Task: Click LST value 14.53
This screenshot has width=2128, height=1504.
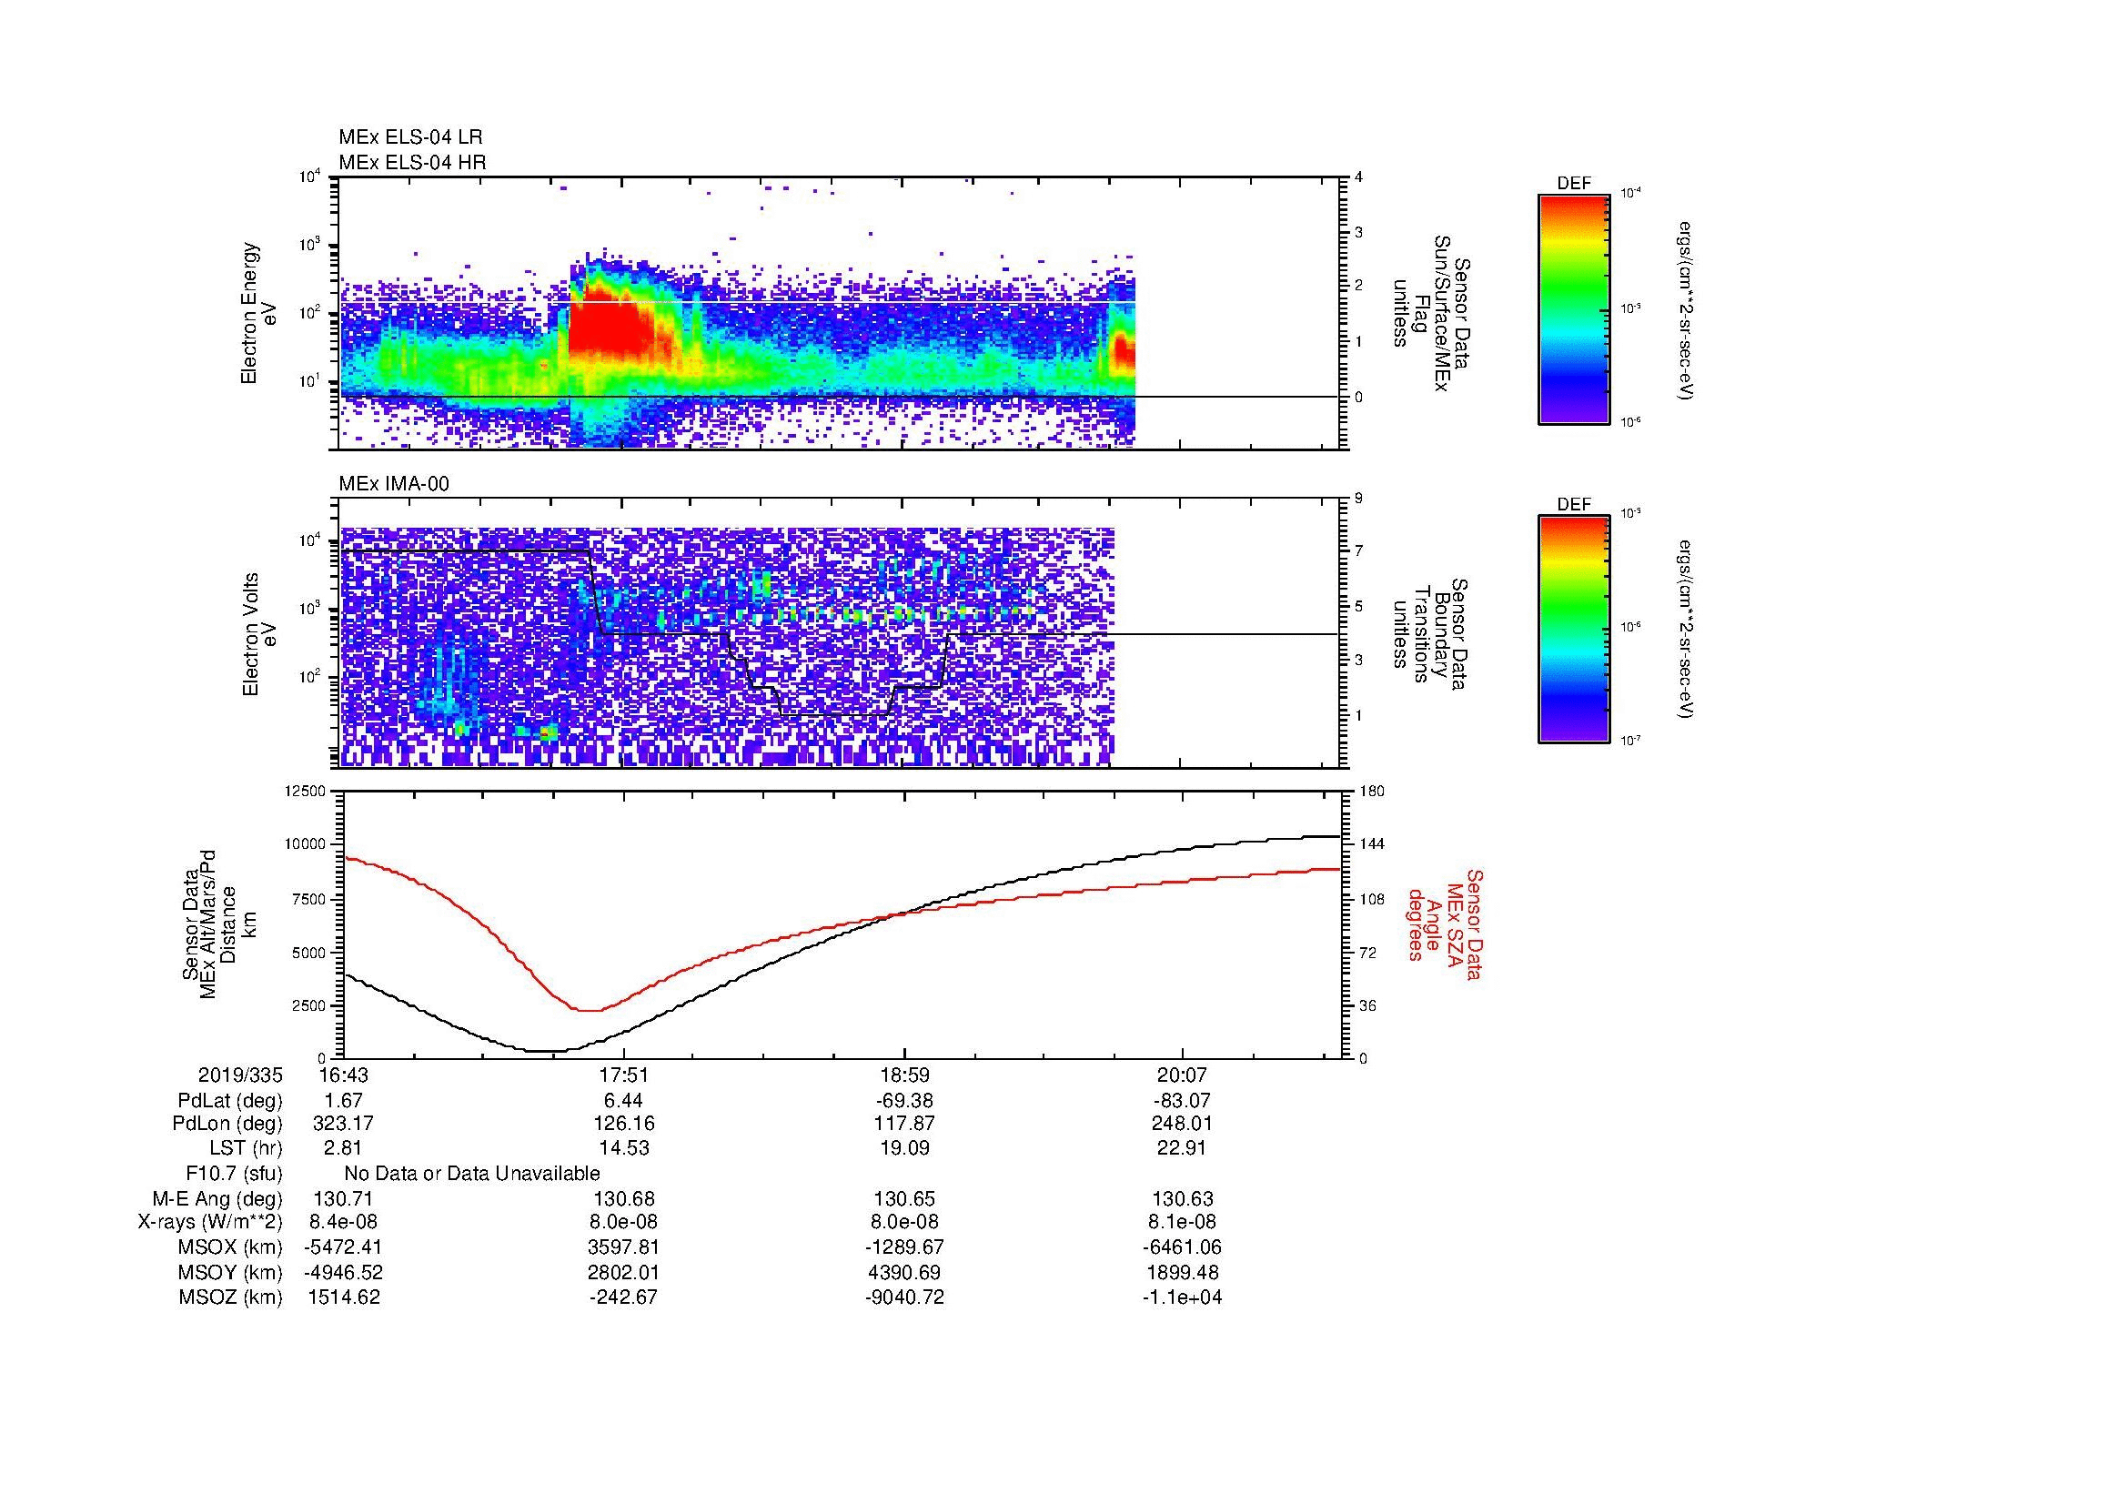Action: coord(623,1147)
